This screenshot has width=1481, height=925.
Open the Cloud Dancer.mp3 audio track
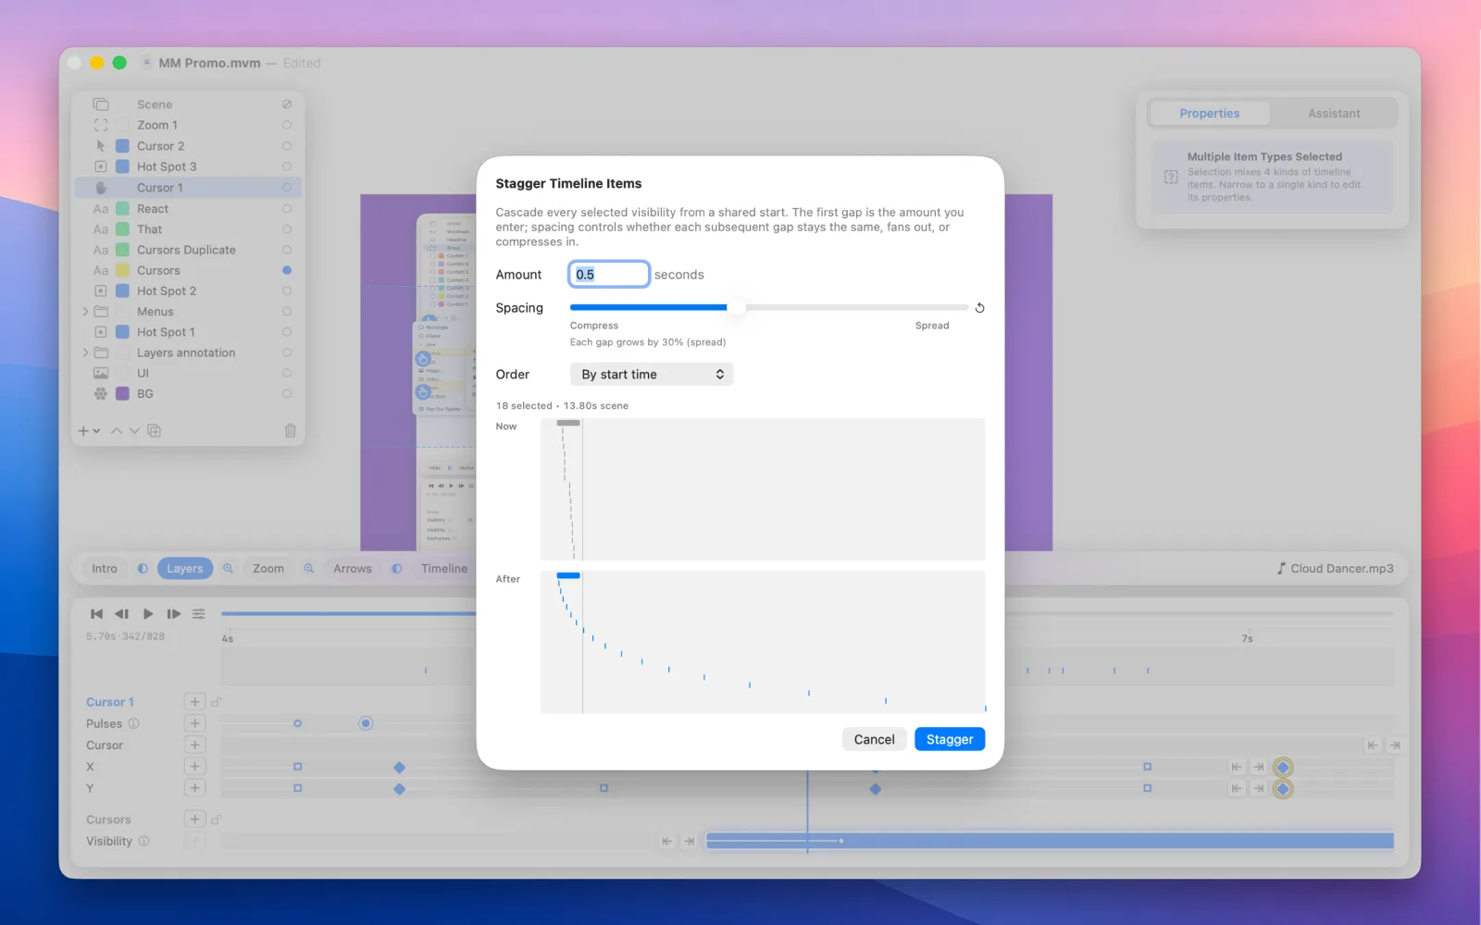pos(1335,569)
